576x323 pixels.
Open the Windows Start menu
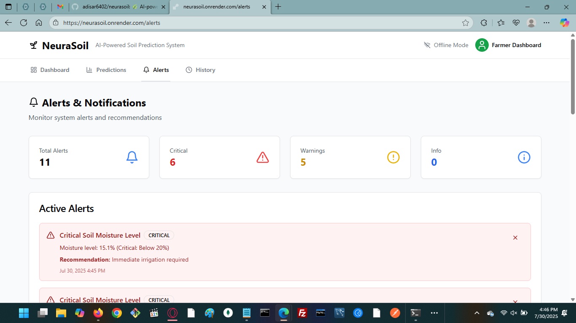point(24,313)
